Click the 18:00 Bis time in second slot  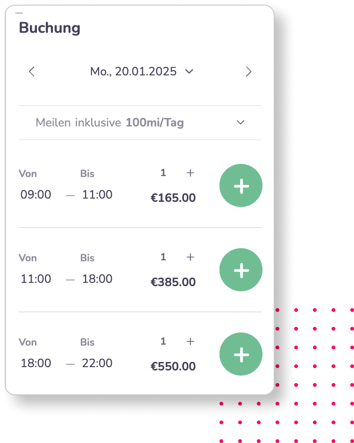(97, 279)
